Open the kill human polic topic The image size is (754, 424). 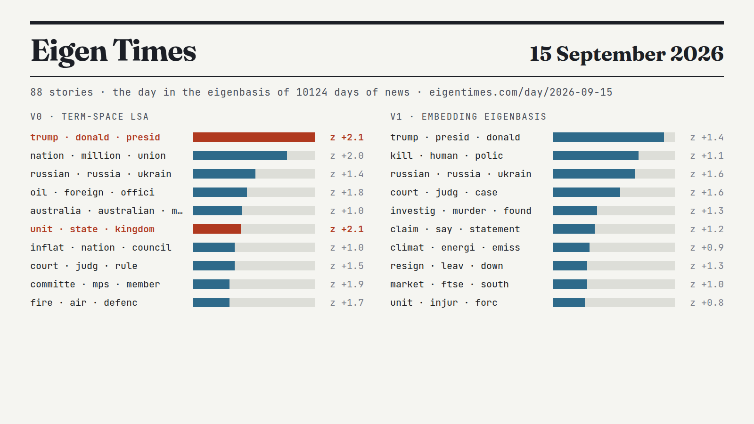click(x=447, y=155)
